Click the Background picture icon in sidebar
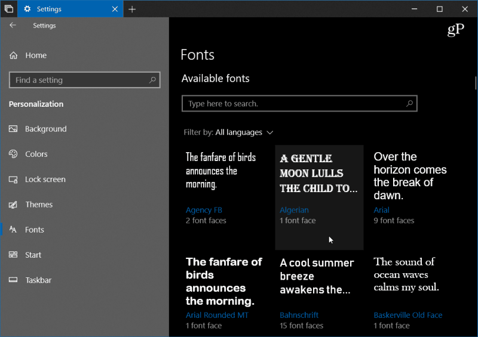478x337 pixels. [x=13, y=129]
